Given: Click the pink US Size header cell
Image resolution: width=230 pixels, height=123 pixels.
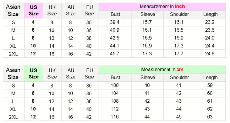Looking at the screenshot, I should 34,10.
